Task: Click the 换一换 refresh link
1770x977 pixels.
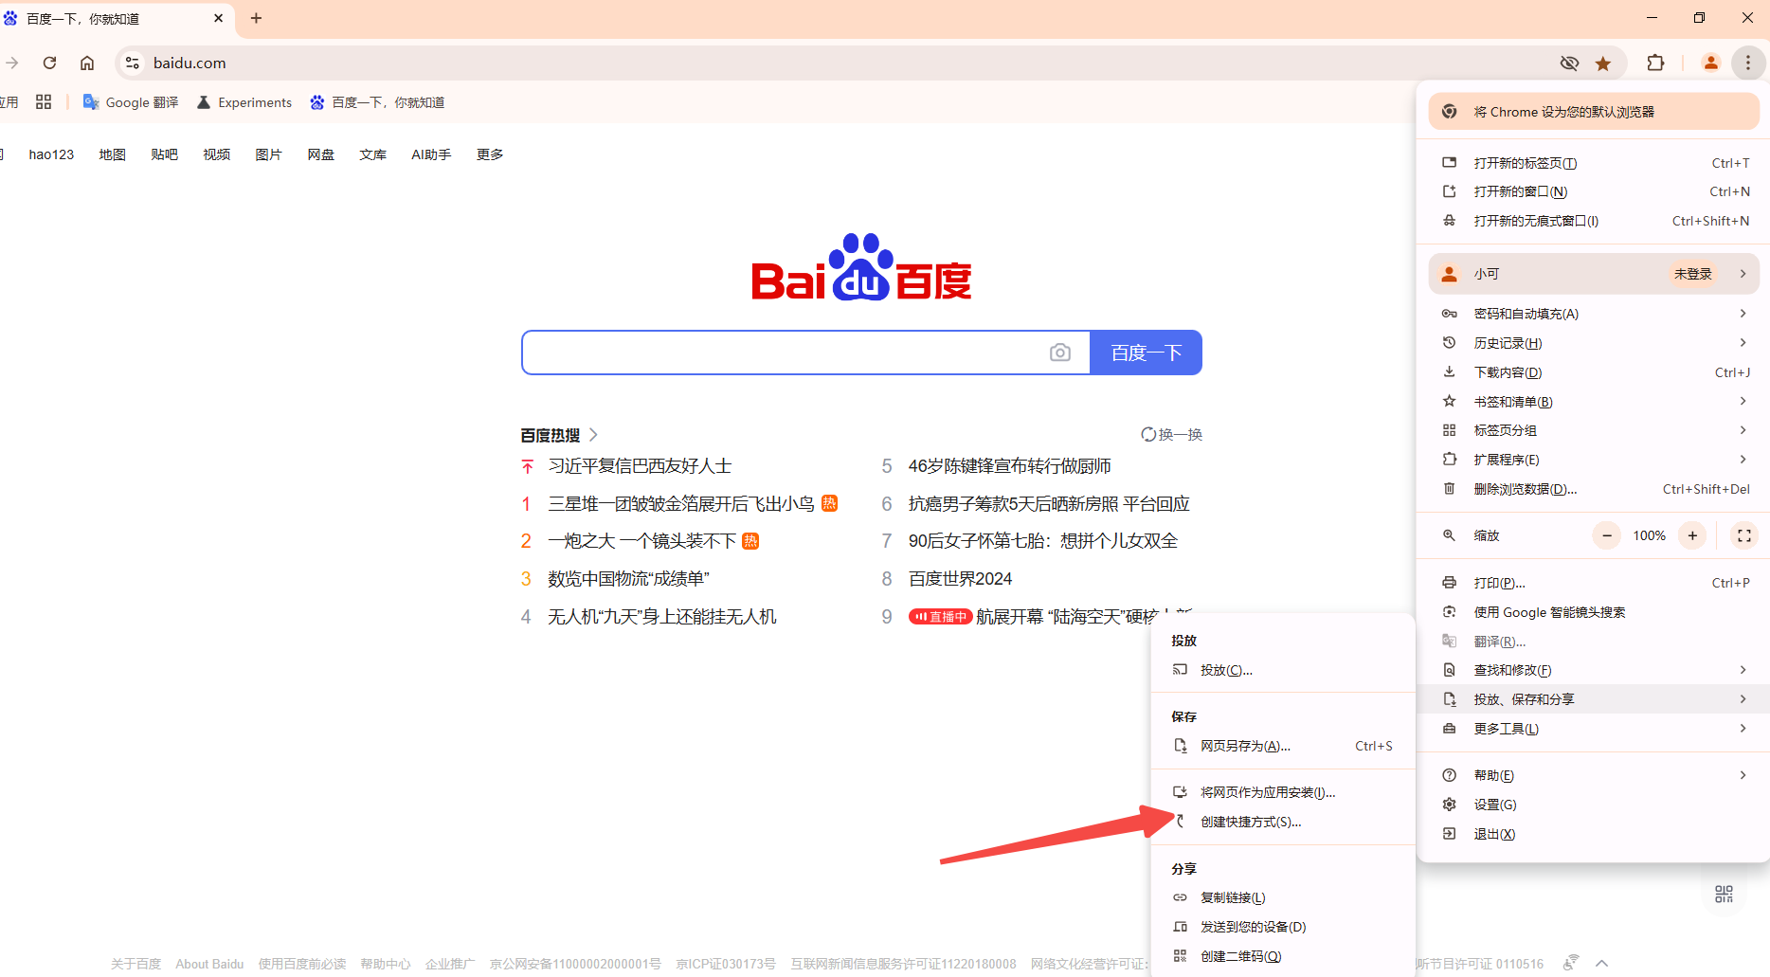Action: point(1172,434)
